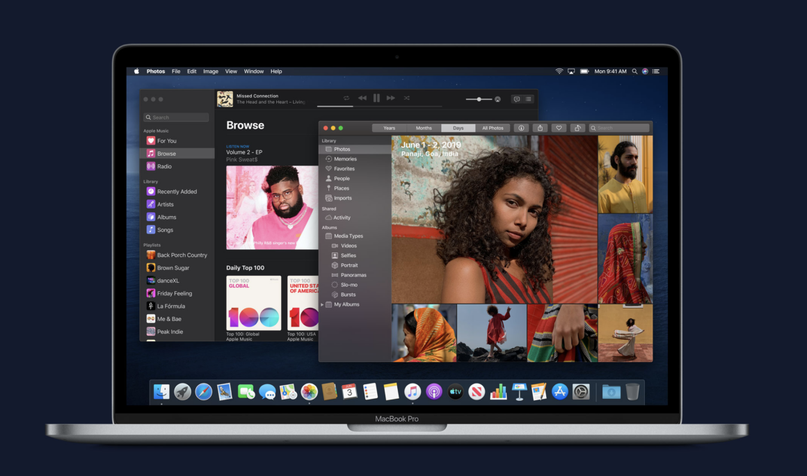
Task: Switch to the Months view tab
Action: click(424, 128)
